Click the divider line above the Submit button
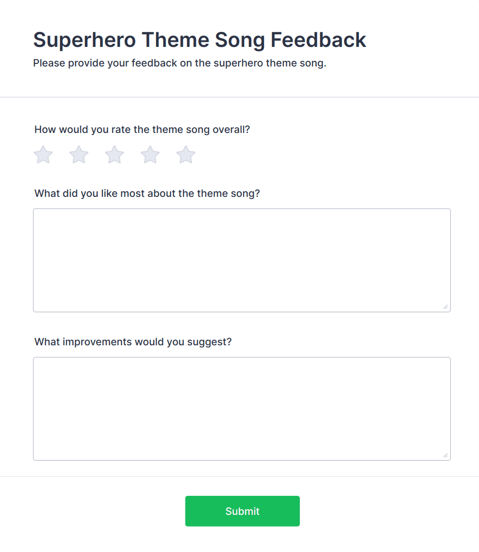 (239, 476)
